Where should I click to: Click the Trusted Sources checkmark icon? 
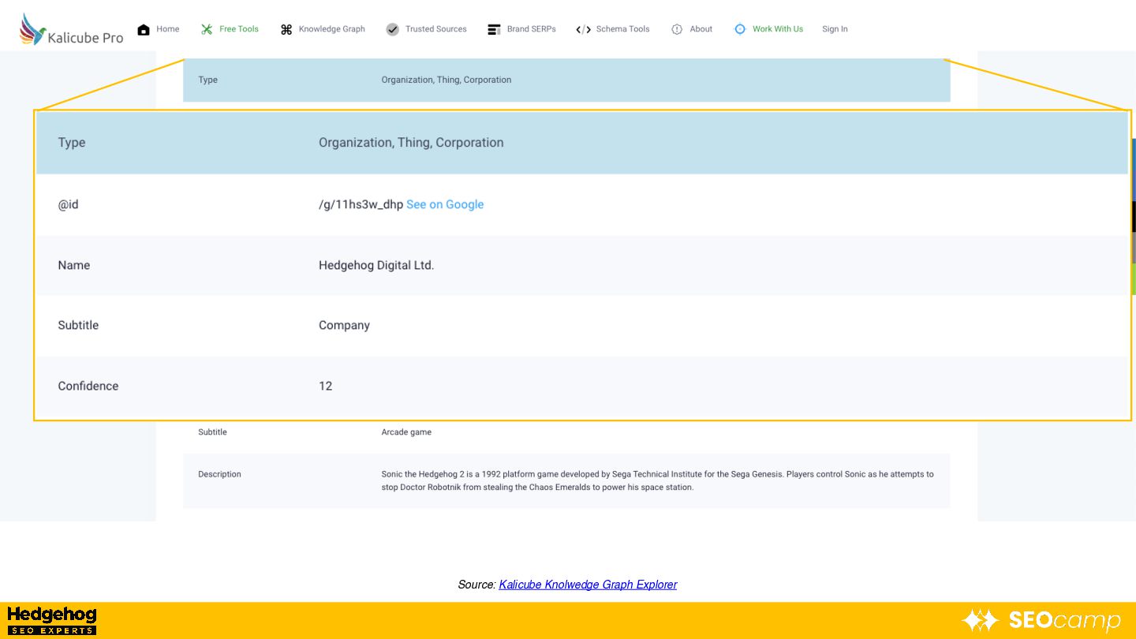393,29
